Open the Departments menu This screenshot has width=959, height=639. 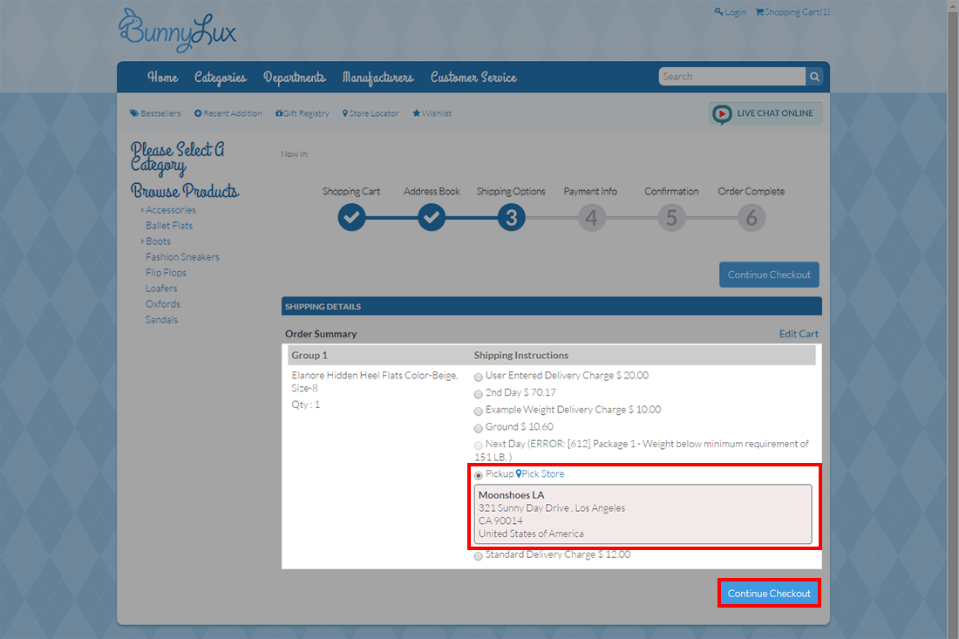coord(294,78)
